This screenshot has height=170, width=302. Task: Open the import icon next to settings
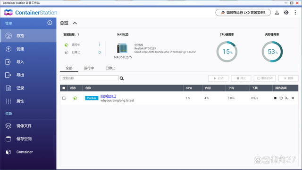coord(277,13)
